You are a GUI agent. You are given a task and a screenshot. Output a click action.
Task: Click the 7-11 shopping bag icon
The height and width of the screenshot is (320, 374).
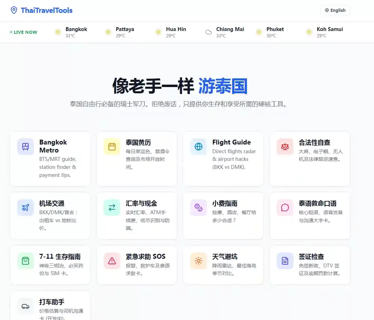(x=25, y=261)
